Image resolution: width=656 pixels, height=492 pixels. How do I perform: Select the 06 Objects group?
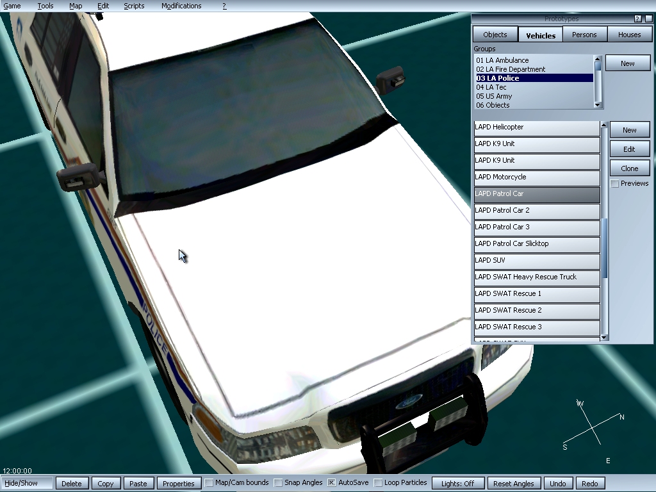534,105
